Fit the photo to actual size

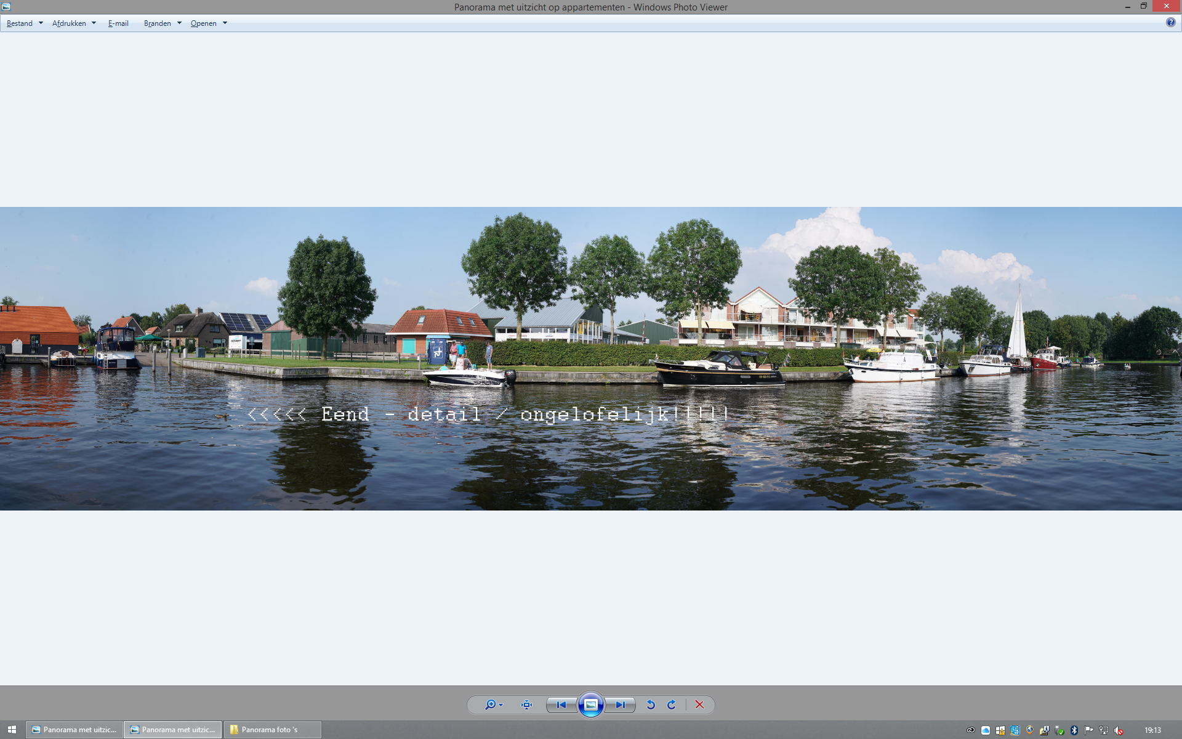(x=526, y=705)
